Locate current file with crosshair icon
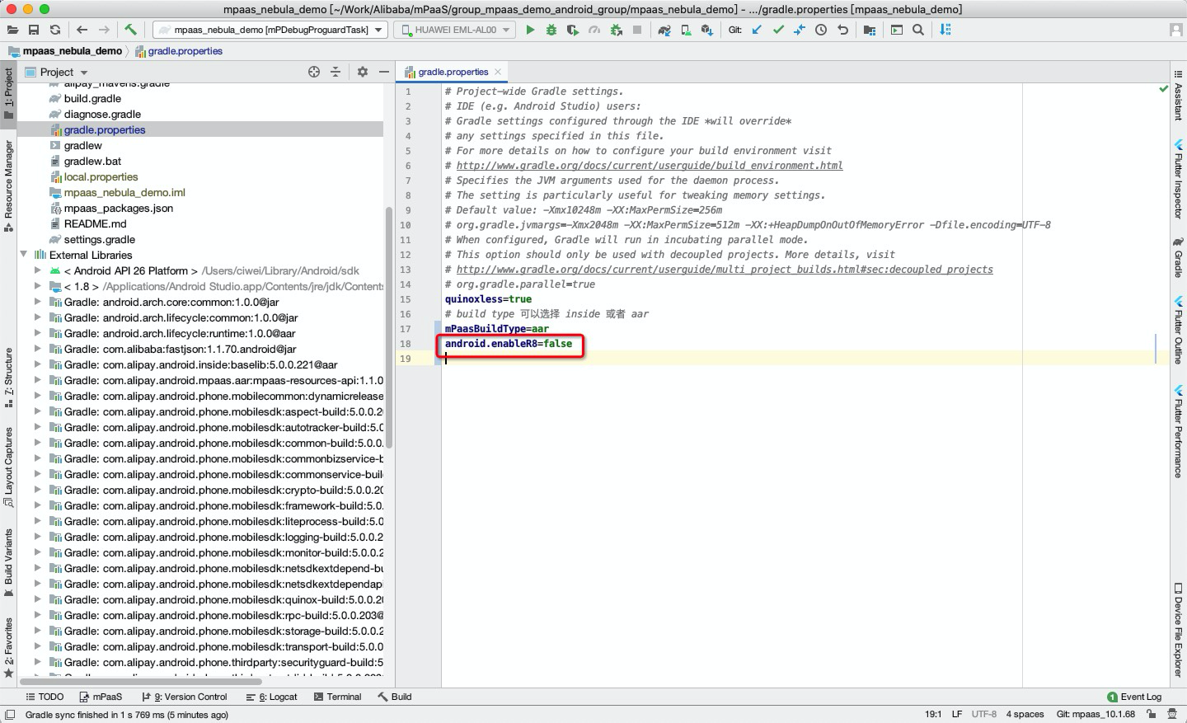The height and width of the screenshot is (723, 1187). (314, 72)
